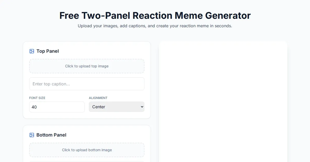Click the image icon beside Bottom Panel
The image size is (310, 162).
pyautogui.click(x=32, y=135)
